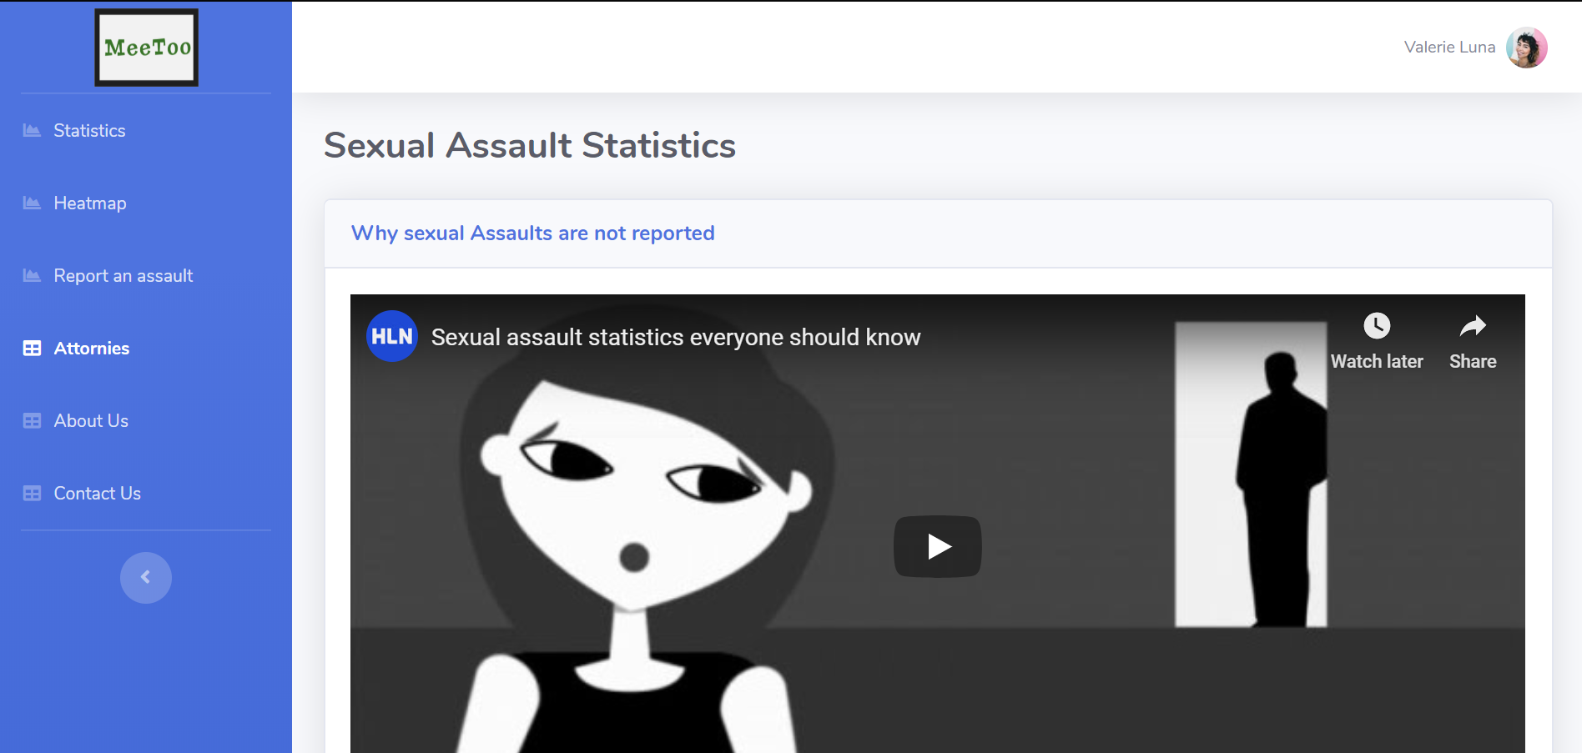Open the Heatmap menu item
Screen dimensions: 1582x753
click(x=90, y=203)
